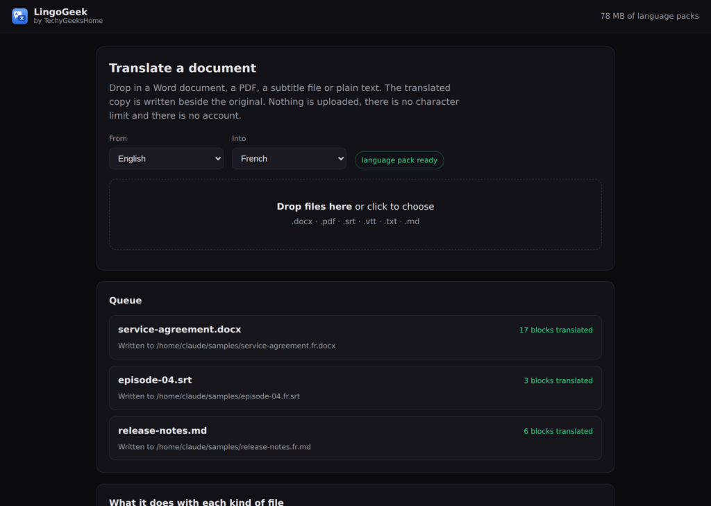Click the LingoGeek app title
Screen dimensions: 711x506
[60, 12]
